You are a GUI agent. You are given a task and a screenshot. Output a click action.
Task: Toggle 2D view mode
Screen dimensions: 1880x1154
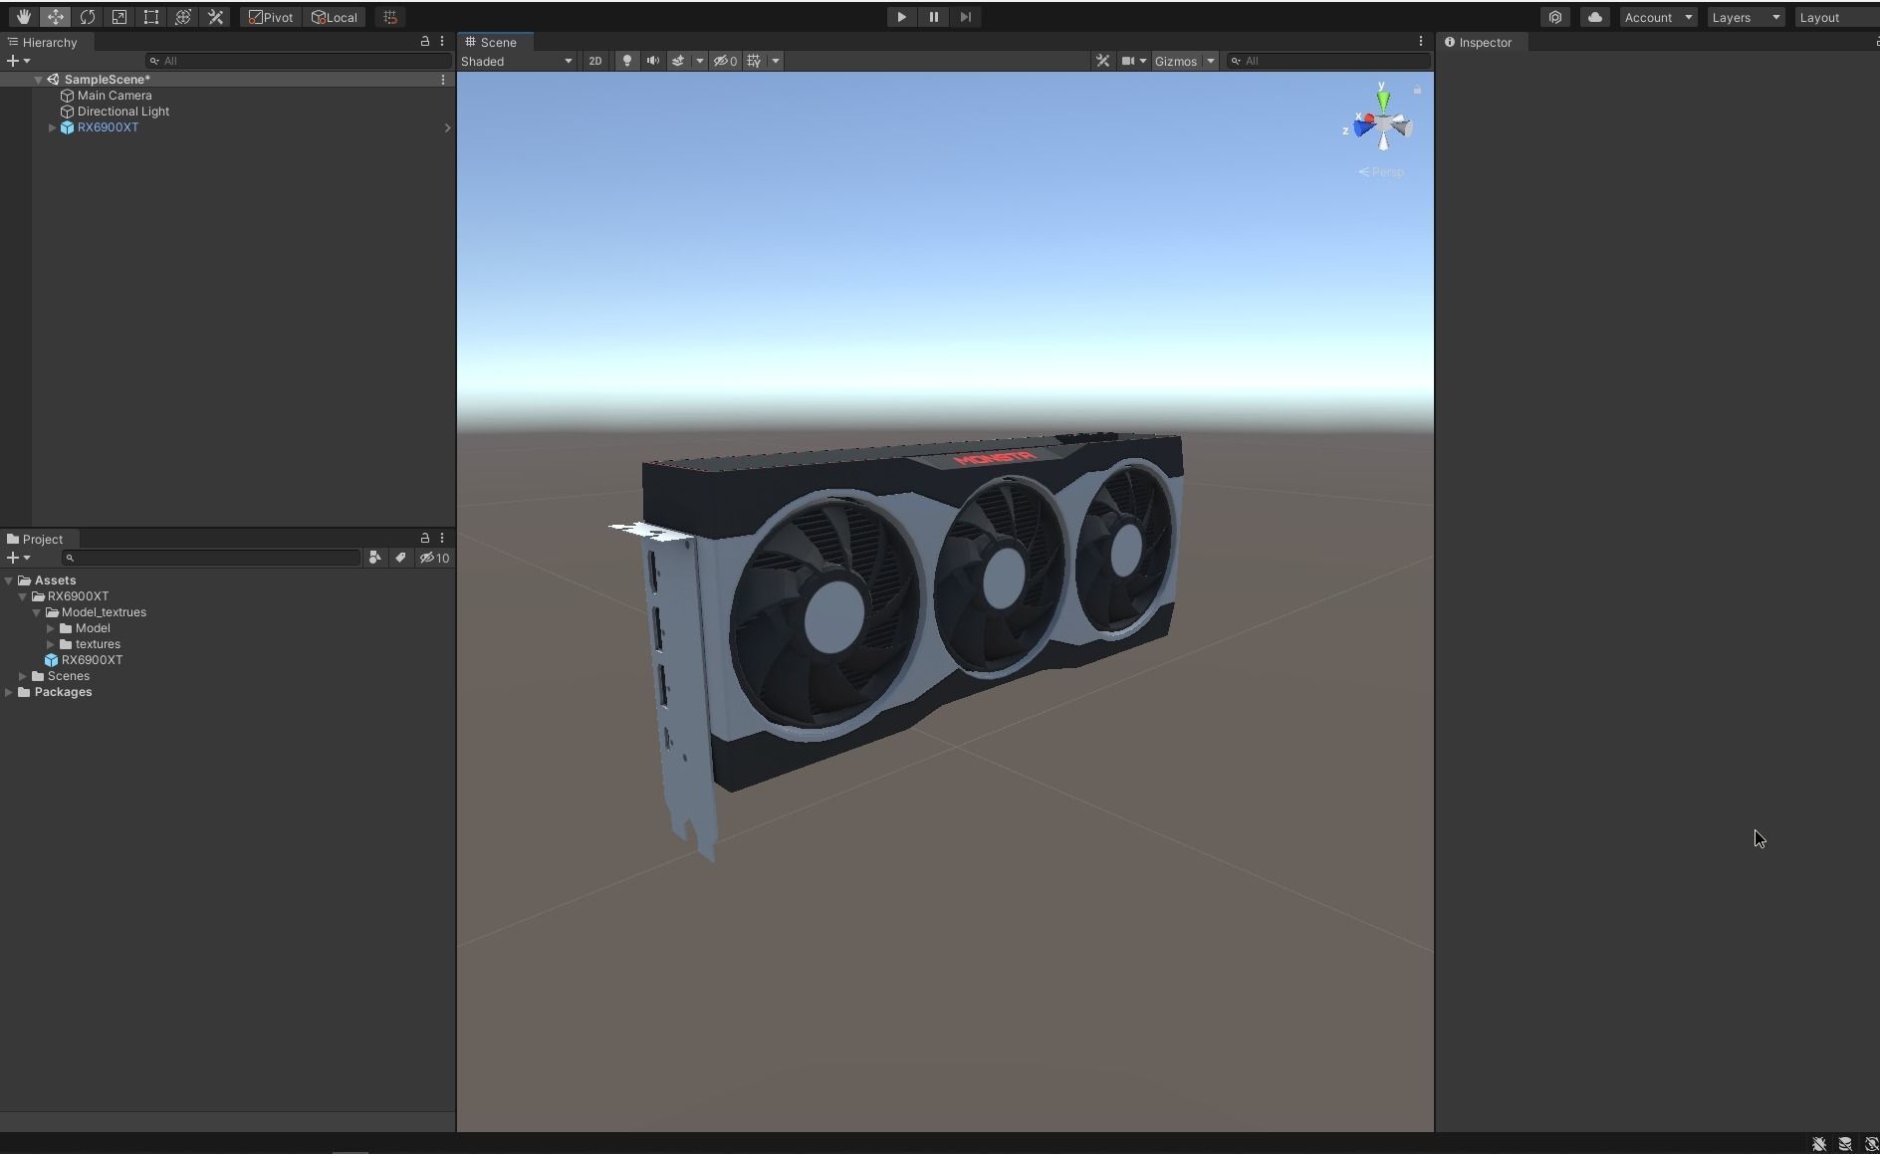point(595,61)
